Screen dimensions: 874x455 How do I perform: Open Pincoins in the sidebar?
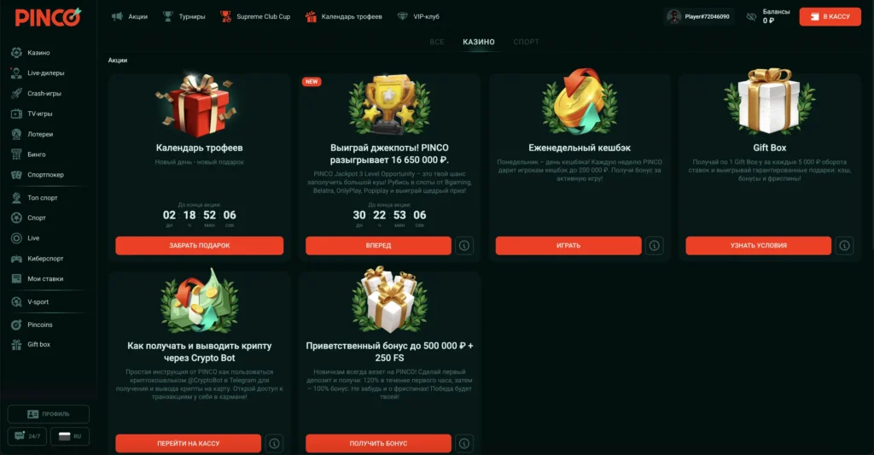click(32, 324)
